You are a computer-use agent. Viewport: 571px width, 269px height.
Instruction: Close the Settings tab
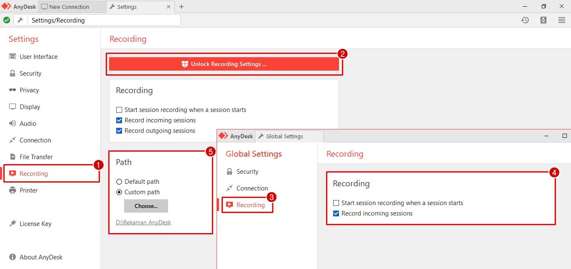coord(169,7)
